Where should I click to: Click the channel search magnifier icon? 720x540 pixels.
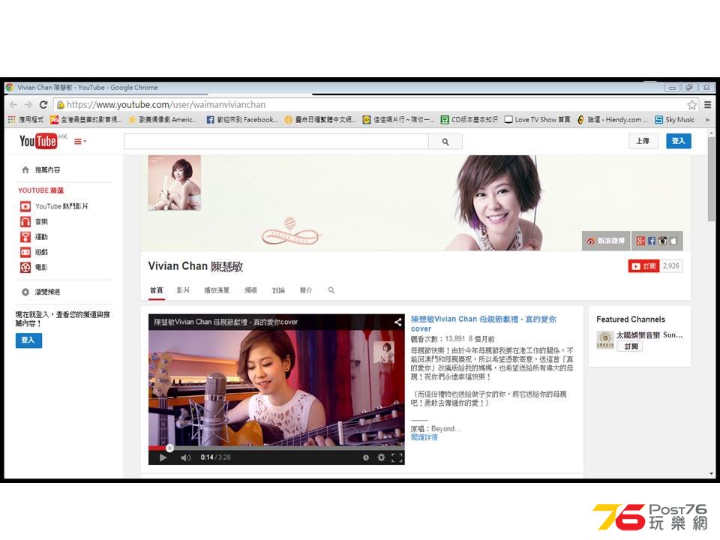331,290
